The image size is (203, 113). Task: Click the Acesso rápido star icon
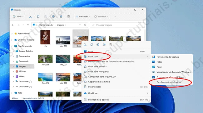[x=16, y=34]
